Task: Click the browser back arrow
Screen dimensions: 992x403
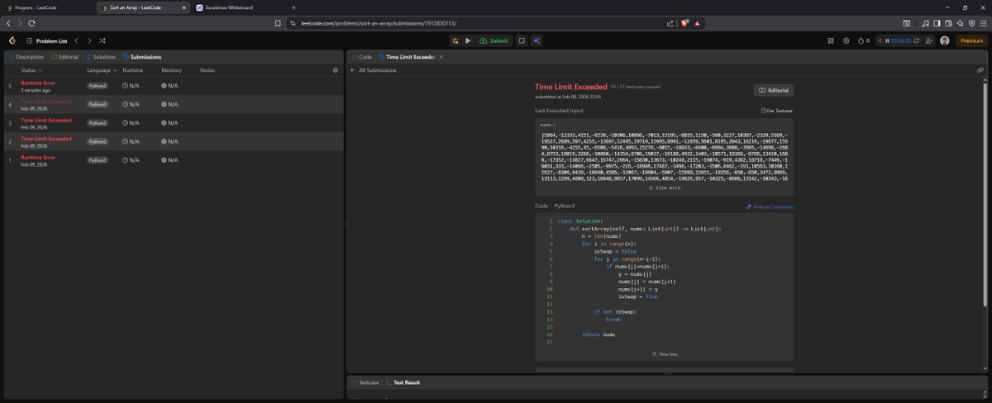Action: click(8, 23)
